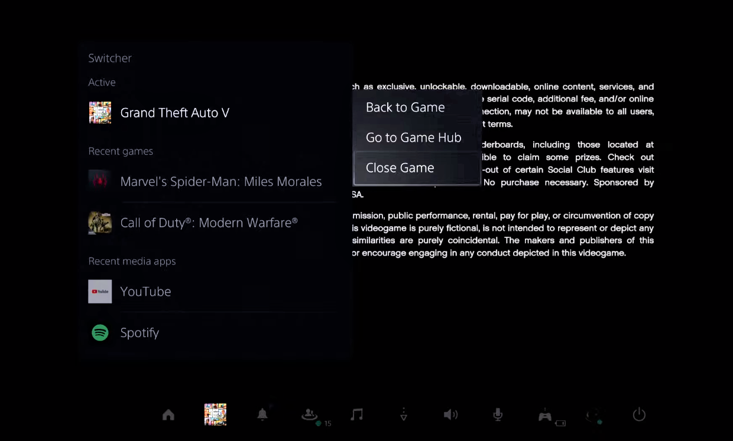The height and width of the screenshot is (441, 733).
Task: Click the YouTube logo thumbnail
Action: tap(100, 292)
